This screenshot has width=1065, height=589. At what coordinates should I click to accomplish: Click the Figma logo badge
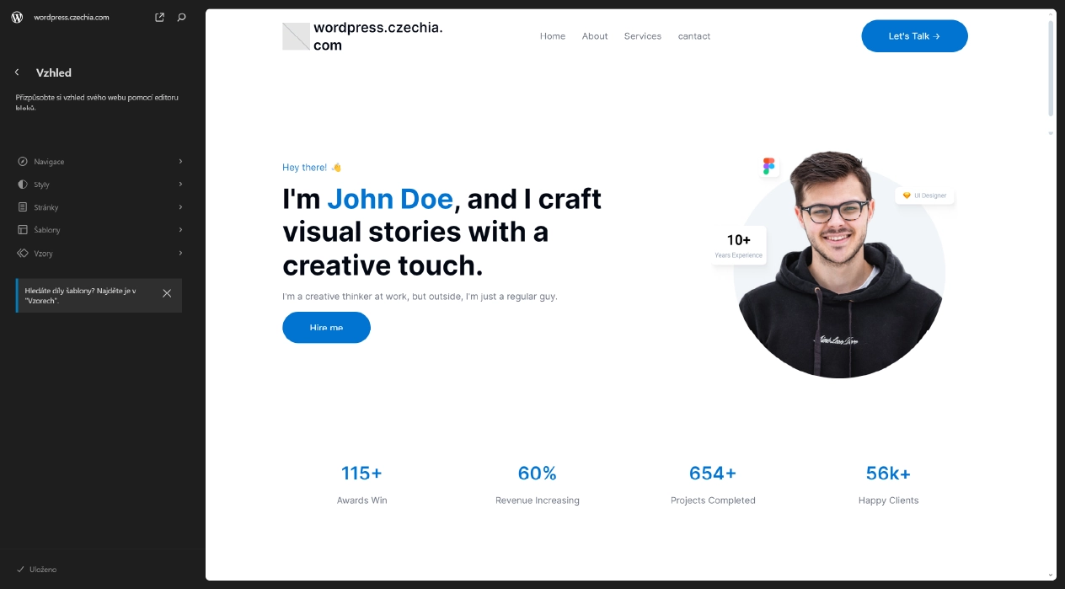pos(768,166)
